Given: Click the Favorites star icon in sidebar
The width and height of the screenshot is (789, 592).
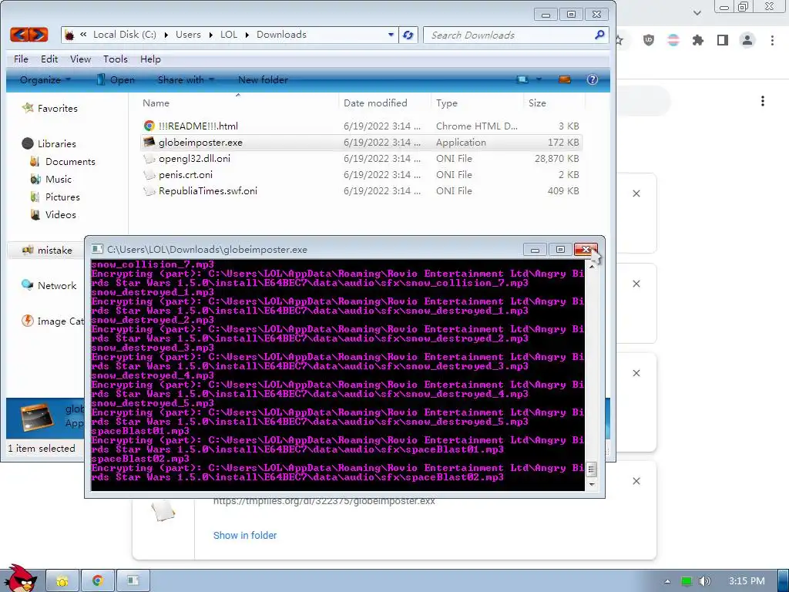Looking at the screenshot, I should pyautogui.click(x=28, y=108).
